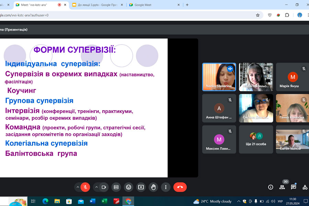The width and height of the screenshot is (309, 206).
Task: Click the battery tray icon
Action: coord(262,201)
